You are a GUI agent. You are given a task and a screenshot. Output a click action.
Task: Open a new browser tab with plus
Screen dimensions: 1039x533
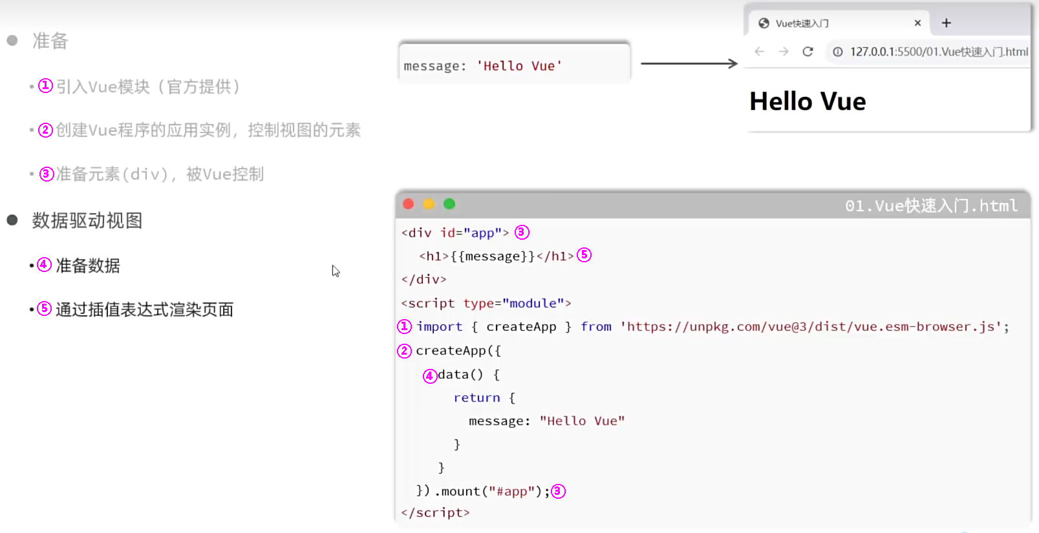946,23
